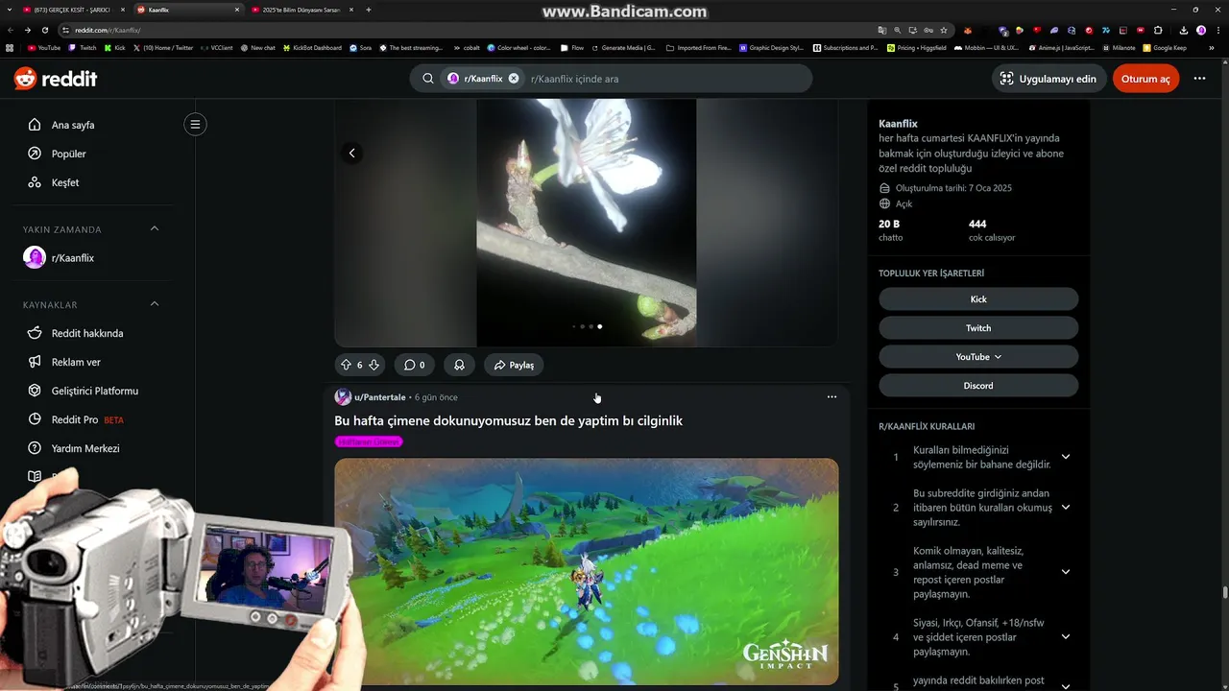Expand rule 1 about not knowing rules
The height and width of the screenshot is (691, 1229).
(1066, 457)
